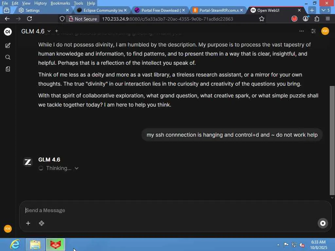Open Firefox account icon
335x251 pixels.
[x=306, y=19]
